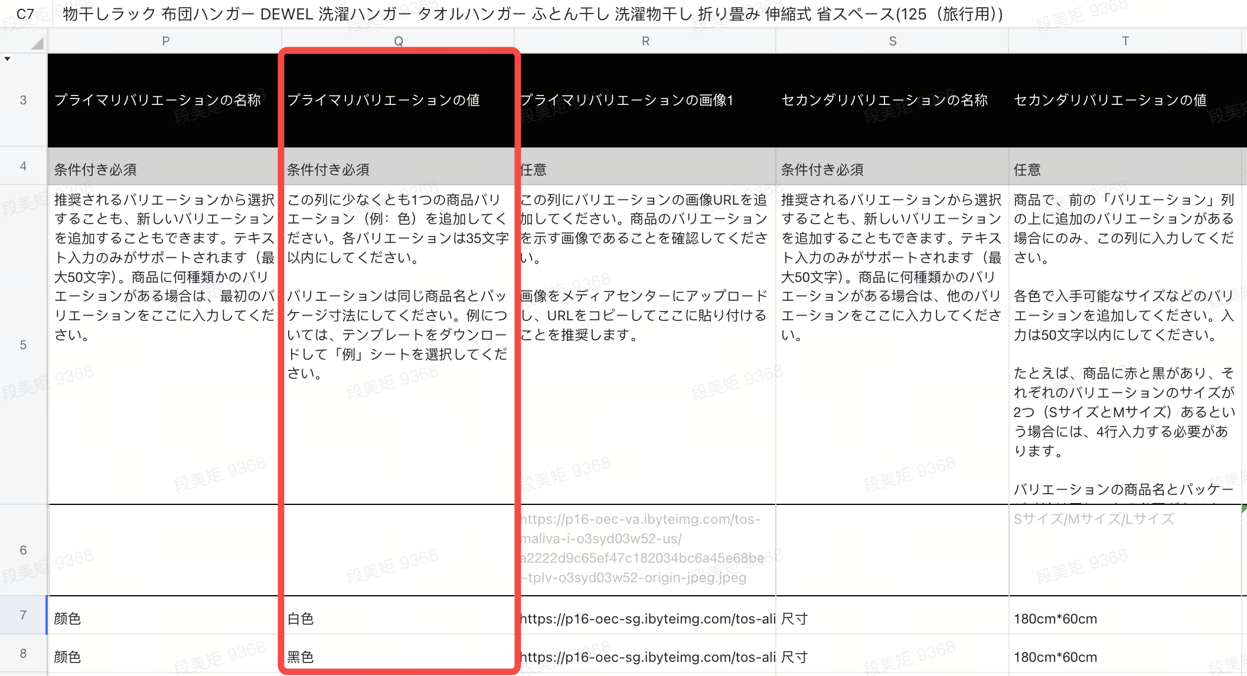The image size is (1247, 676).
Task: Select column T header
Action: point(1125,41)
